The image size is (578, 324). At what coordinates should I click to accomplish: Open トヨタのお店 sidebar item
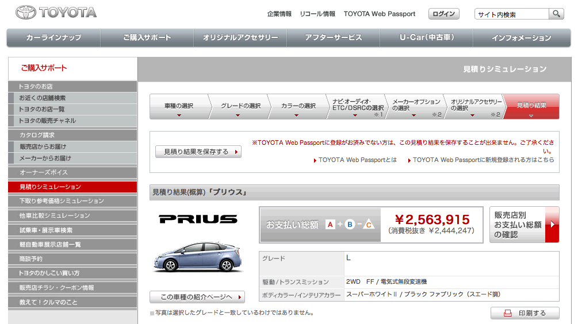pos(72,87)
